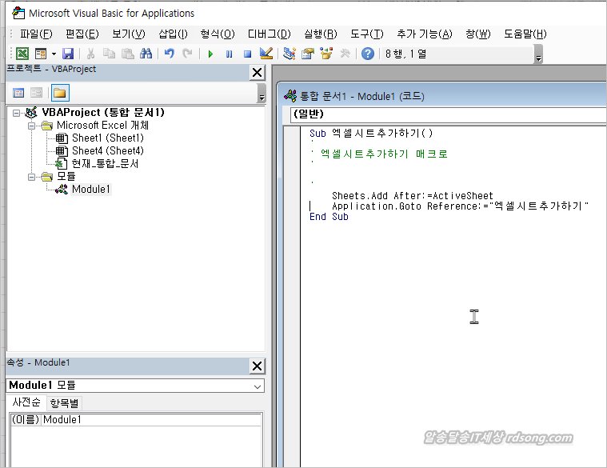Switch to the 항목별 properties tab
This screenshot has width=607, height=468.
tap(65, 402)
